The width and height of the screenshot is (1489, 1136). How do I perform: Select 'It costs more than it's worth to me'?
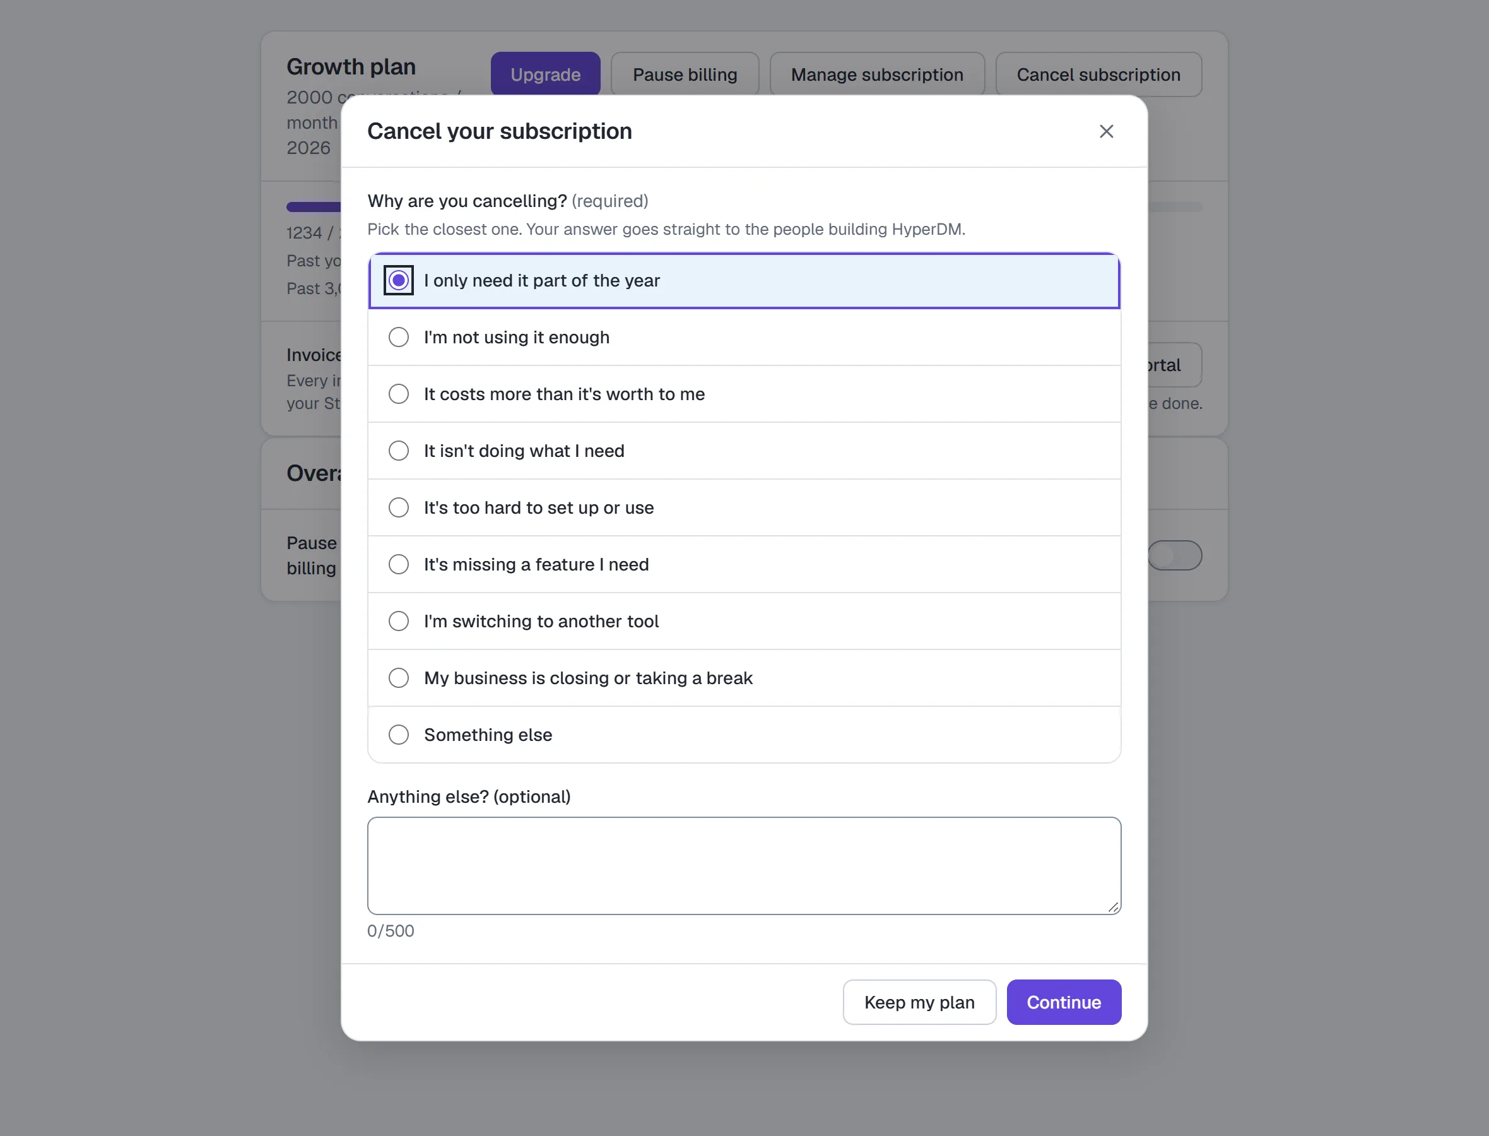pyautogui.click(x=744, y=394)
